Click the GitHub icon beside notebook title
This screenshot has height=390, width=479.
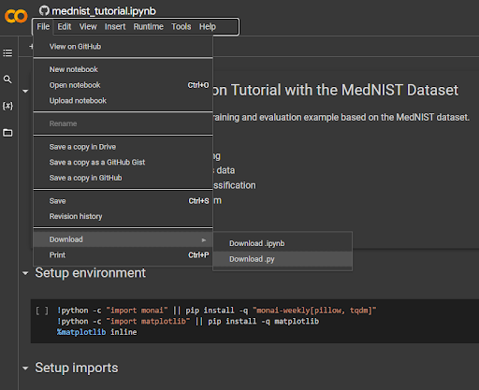click(x=44, y=11)
